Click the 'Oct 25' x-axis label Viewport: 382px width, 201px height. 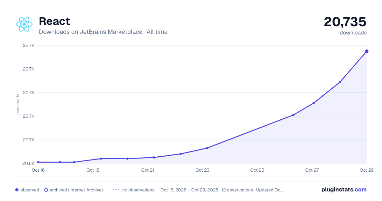click(x=257, y=170)
